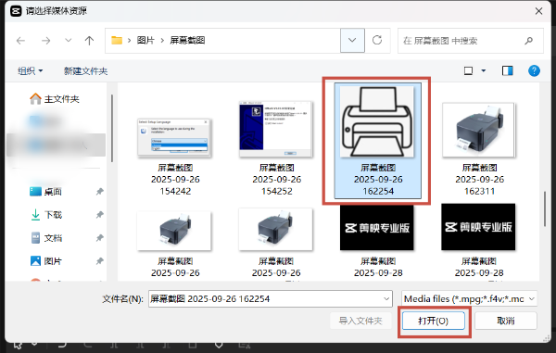Go forward with the right arrow
This screenshot has height=353, width=556.
pos(45,41)
